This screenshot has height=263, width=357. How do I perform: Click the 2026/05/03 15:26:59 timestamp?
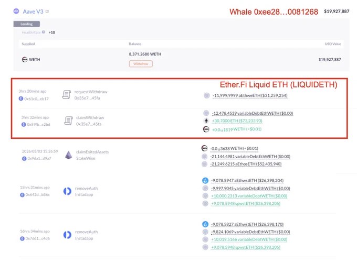pyautogui.click(x=40, y=151)
